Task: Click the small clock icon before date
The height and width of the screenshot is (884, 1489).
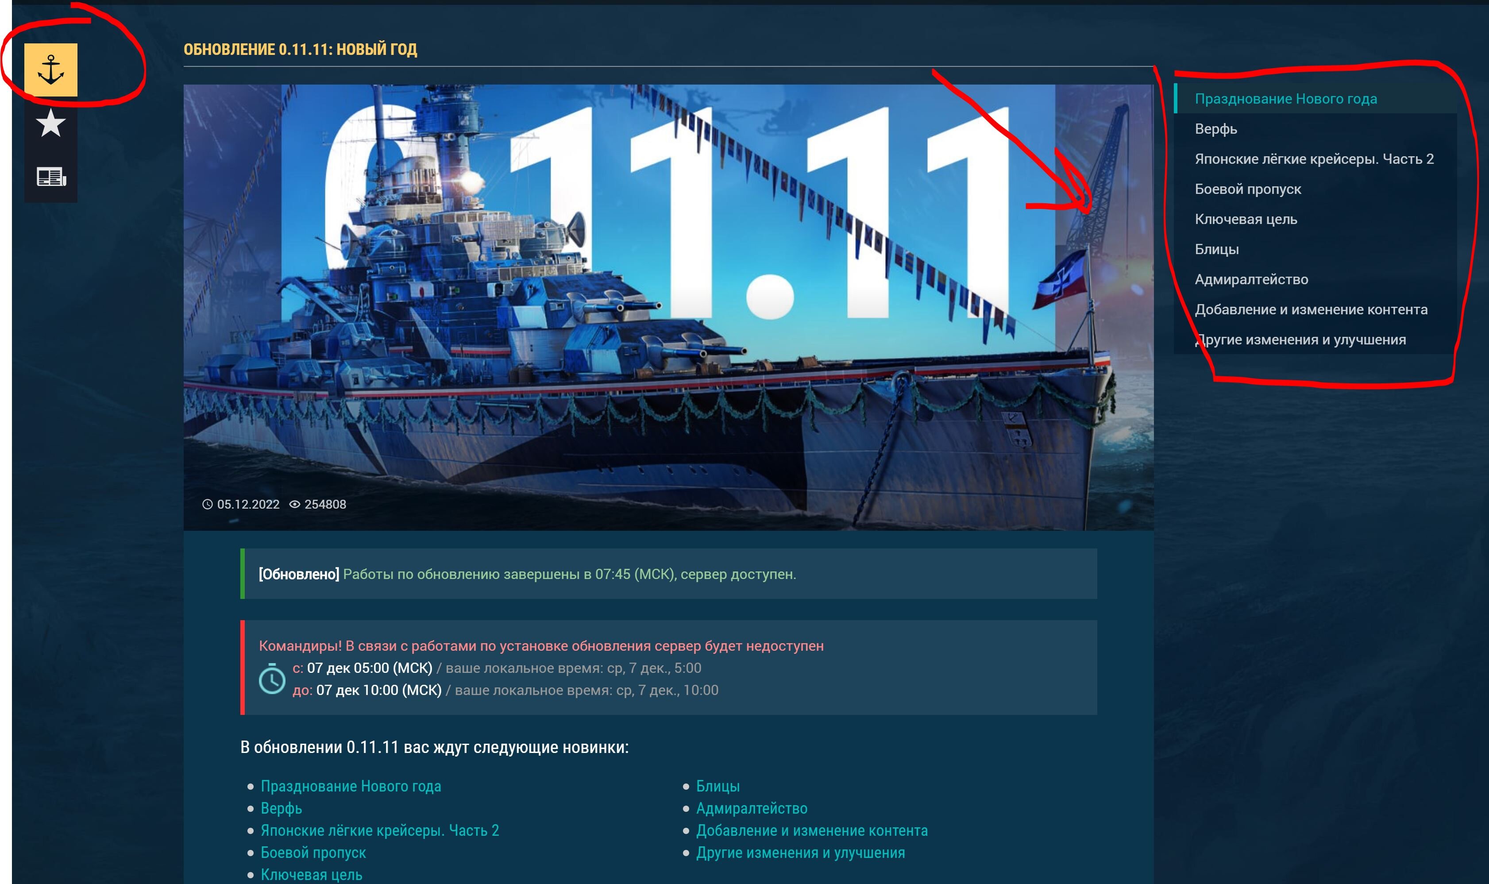Action: pyautogui.click(x=207, y=505)
